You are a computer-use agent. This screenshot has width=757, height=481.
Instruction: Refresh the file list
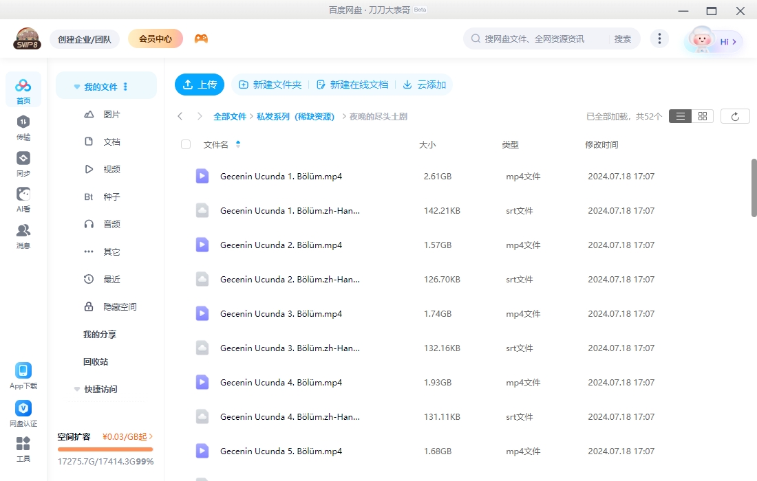(735, 115)
